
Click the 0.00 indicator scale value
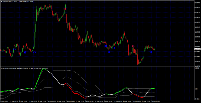[196, 89]
